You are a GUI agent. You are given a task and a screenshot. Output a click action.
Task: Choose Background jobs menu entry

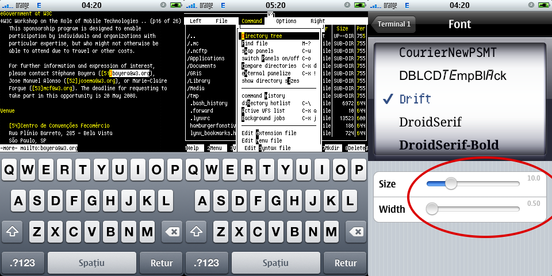coord(279,118)
